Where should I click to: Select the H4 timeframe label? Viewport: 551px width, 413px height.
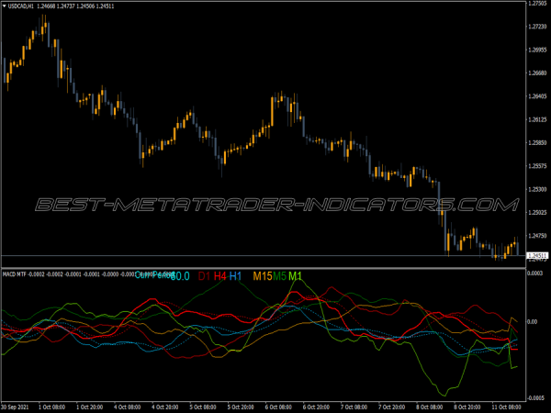coord(220,276)
